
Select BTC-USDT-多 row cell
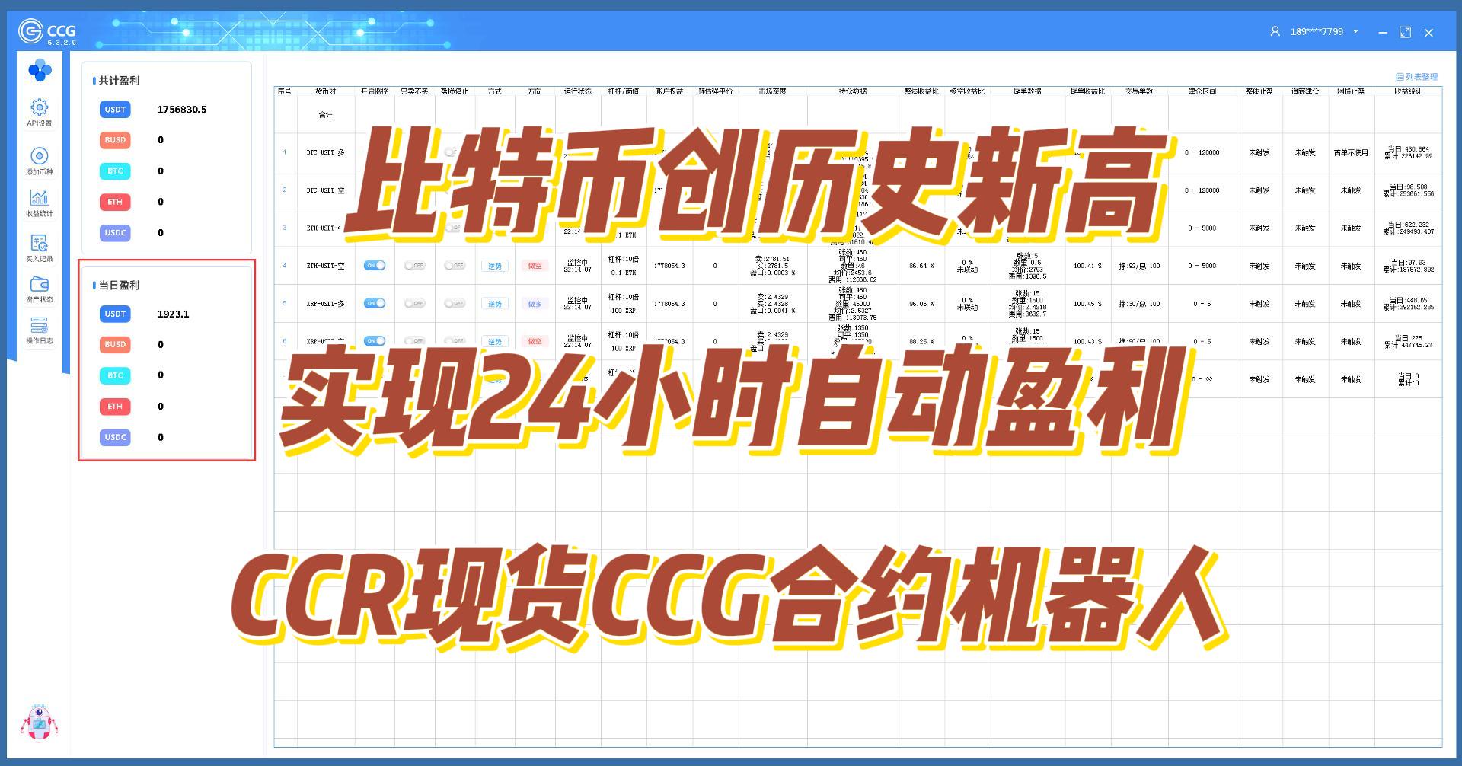coord(326,152)
